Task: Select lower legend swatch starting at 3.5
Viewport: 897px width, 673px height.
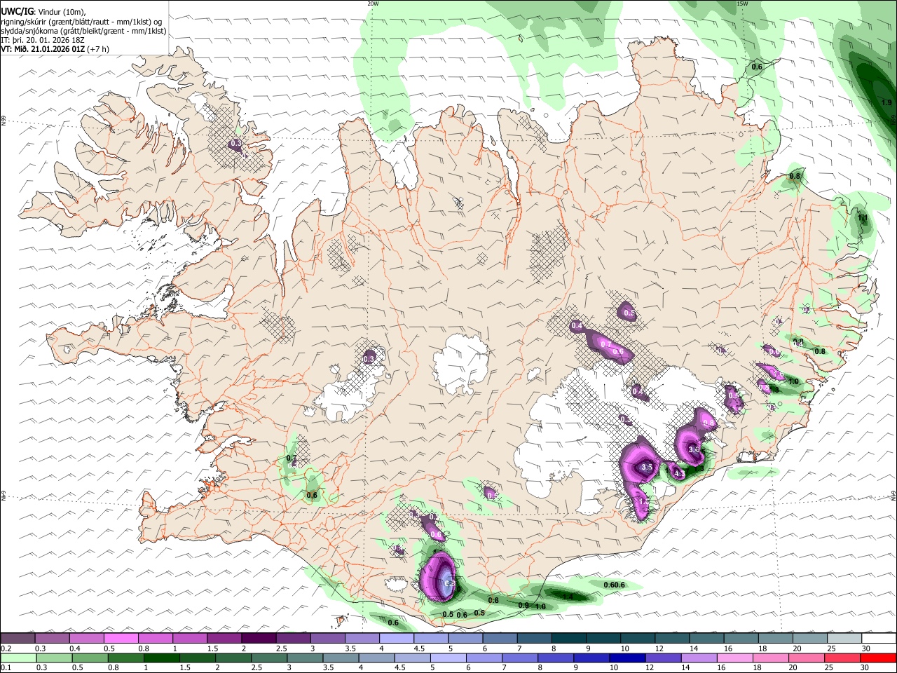Action: click(x=341, y=658)
